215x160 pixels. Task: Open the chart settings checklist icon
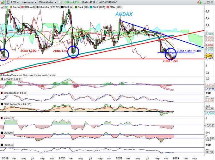click(7, 2)
